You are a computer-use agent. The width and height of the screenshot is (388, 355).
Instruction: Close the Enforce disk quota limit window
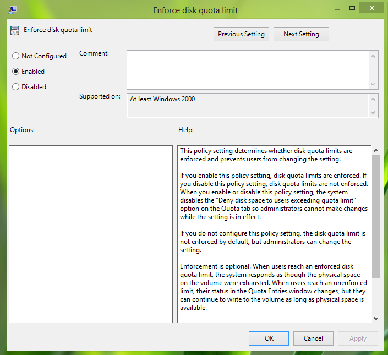coord(372,8)
